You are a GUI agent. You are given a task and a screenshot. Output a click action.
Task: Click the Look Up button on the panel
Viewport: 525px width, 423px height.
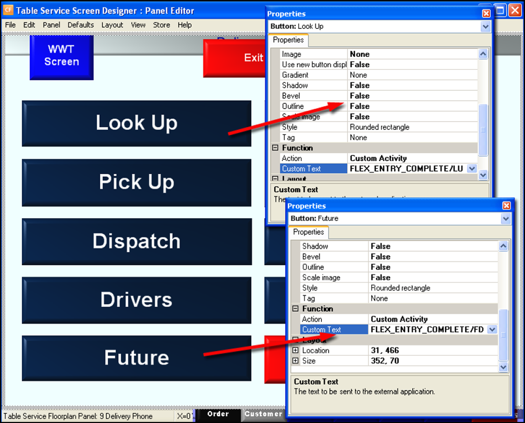coord(136,123)
